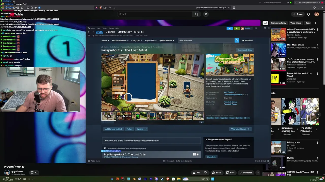Open Blender from the Windows taskbar

[134, 179]
